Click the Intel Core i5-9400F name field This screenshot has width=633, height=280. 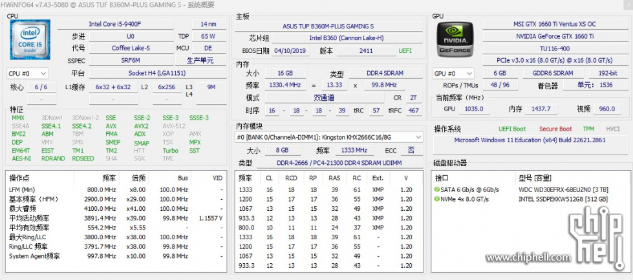[x=115, y=24]
